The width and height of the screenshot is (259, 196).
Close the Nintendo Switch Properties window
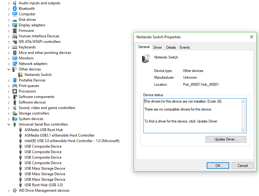pos(252,37)
